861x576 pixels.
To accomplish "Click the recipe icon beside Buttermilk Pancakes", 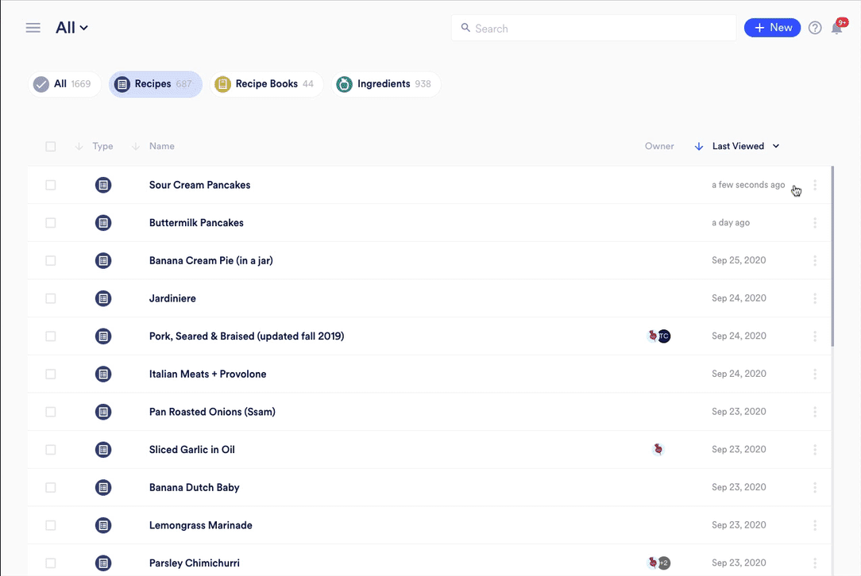I will coord(103,223).
